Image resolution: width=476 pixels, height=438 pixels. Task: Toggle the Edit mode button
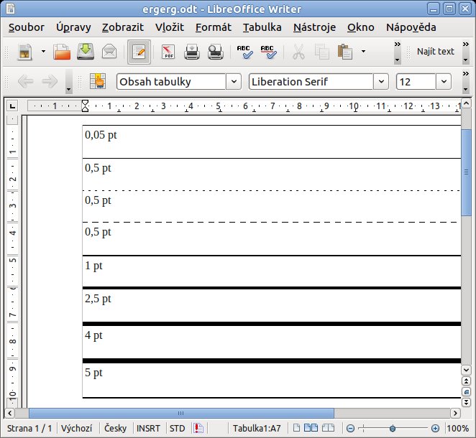point(139,52)
